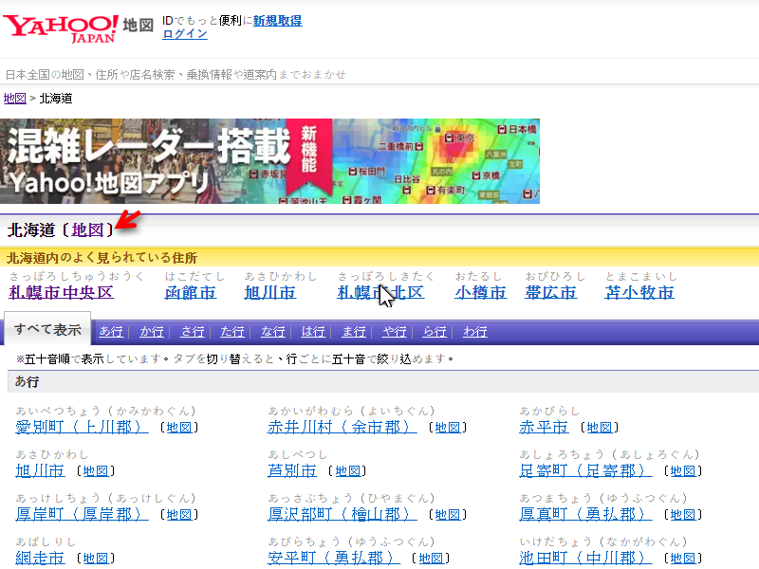Screen dimensions: 759x569
Task: Open the 芦別市 address link
Action: click(292, 470)
